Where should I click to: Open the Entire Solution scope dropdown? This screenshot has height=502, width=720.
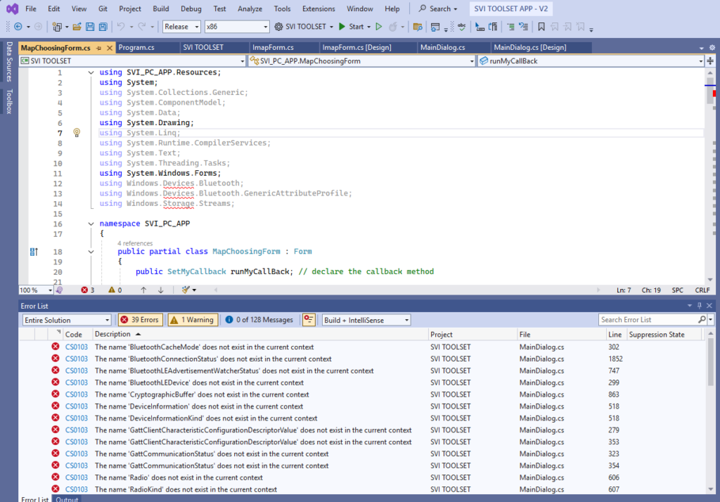(66, 320)
